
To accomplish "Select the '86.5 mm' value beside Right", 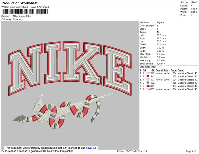I will click(161, 38).
